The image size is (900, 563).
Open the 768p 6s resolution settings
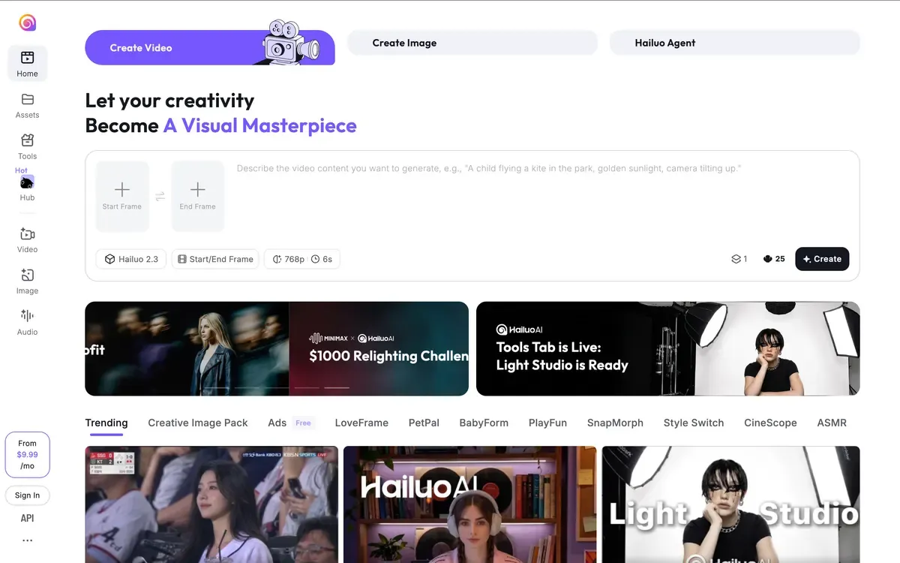click(302, 259)
